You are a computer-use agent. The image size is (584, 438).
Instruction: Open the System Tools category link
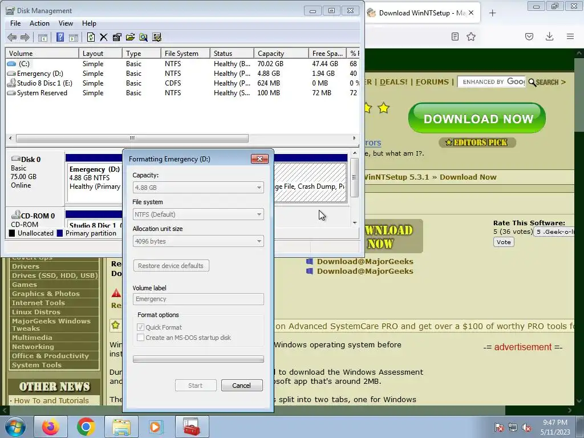(36, 365)
